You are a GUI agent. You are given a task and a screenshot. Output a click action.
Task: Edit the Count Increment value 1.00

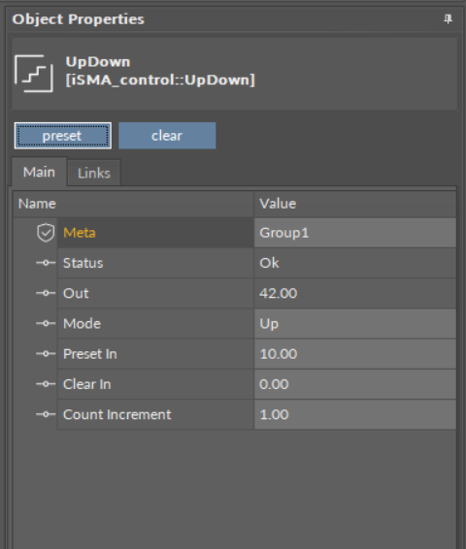point(355,414)
